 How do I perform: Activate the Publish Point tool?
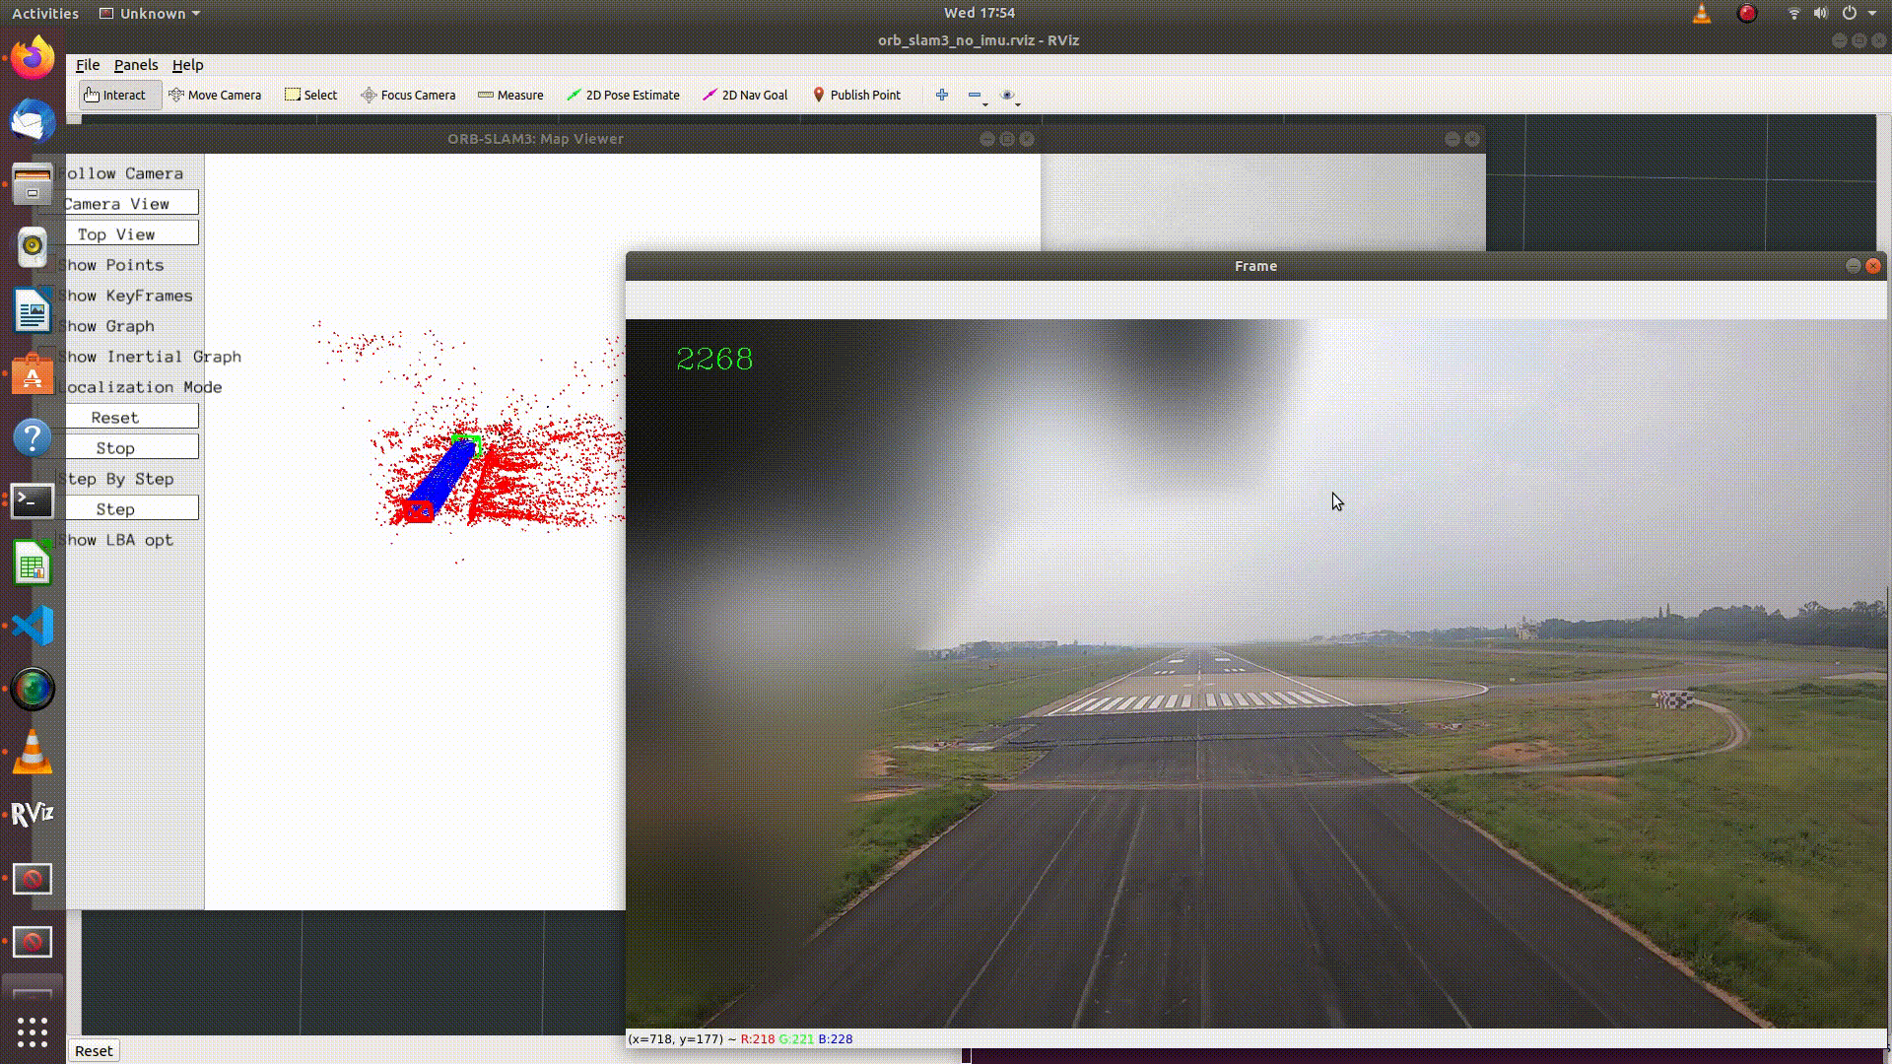856,96
